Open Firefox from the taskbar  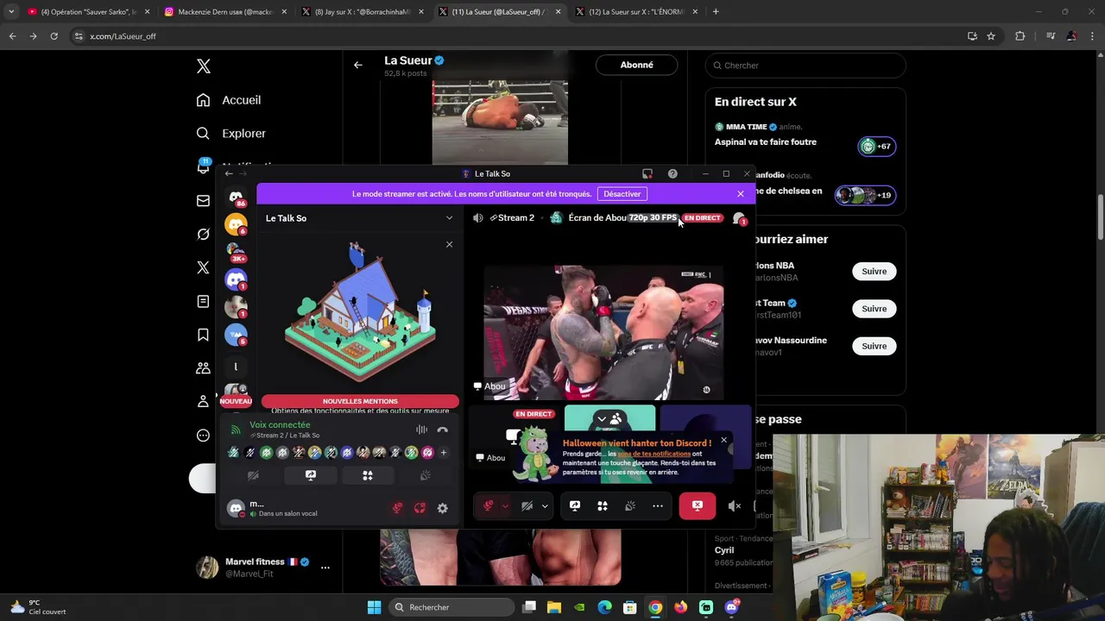tap(681, 607)
